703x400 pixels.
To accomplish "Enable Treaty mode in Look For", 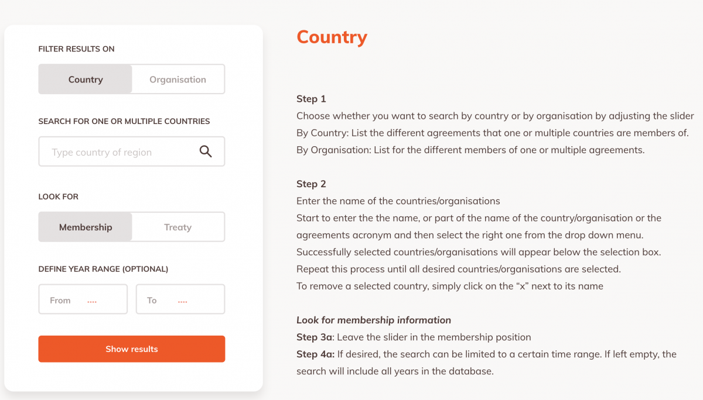I will 178,226.
